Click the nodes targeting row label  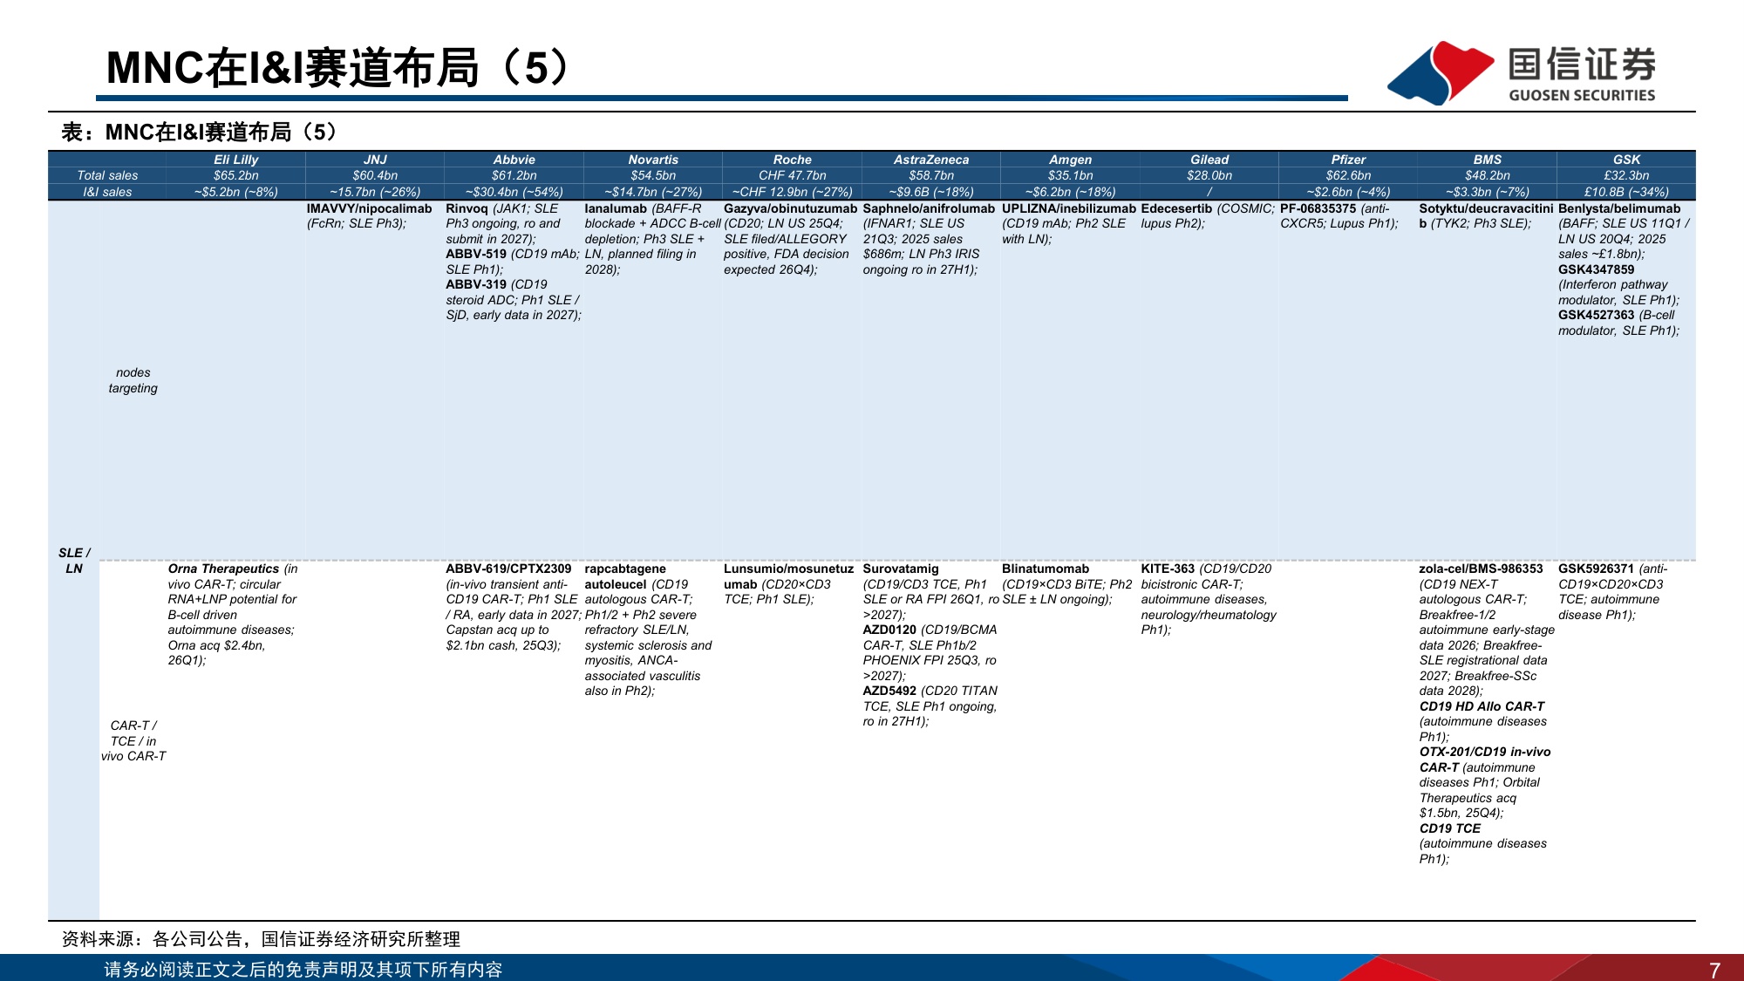coord(133,380)
